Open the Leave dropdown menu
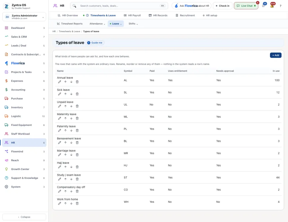The width and height of the screenshot is (288, 222). tap(116, 24)
